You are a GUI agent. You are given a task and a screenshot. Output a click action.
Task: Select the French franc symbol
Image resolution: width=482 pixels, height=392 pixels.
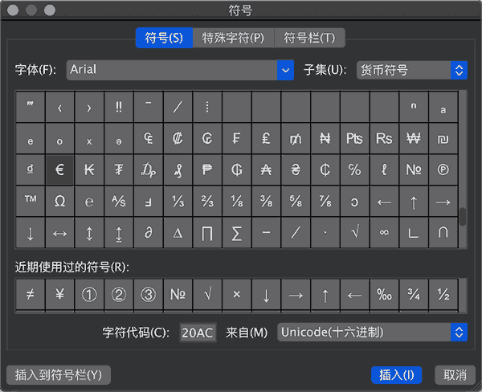(x=237, y=138)
